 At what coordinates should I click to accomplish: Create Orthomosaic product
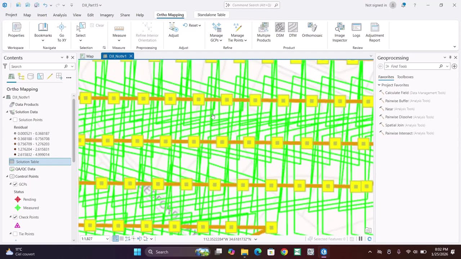(x=312, y=30)
